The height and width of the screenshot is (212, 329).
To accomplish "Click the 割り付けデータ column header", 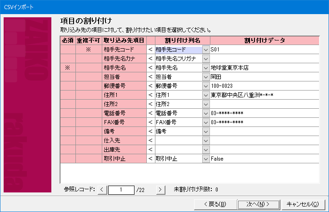I will point(266,40).
